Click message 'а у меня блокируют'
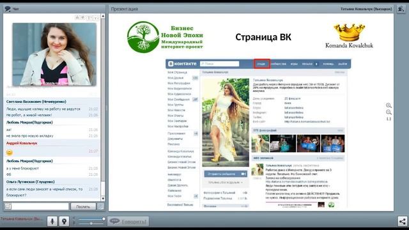 22,169
